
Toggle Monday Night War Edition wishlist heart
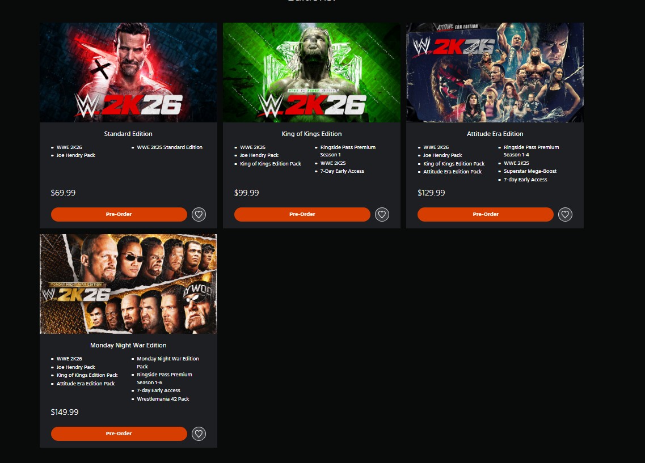pyautogui.click(x=199, y=434)
